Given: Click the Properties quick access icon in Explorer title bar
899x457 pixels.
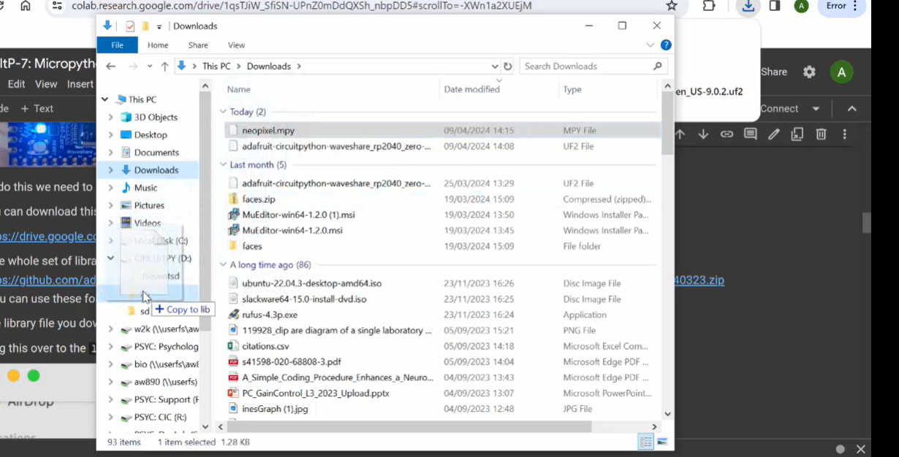Looking at the screenshot, I should [x=130, y=26].
